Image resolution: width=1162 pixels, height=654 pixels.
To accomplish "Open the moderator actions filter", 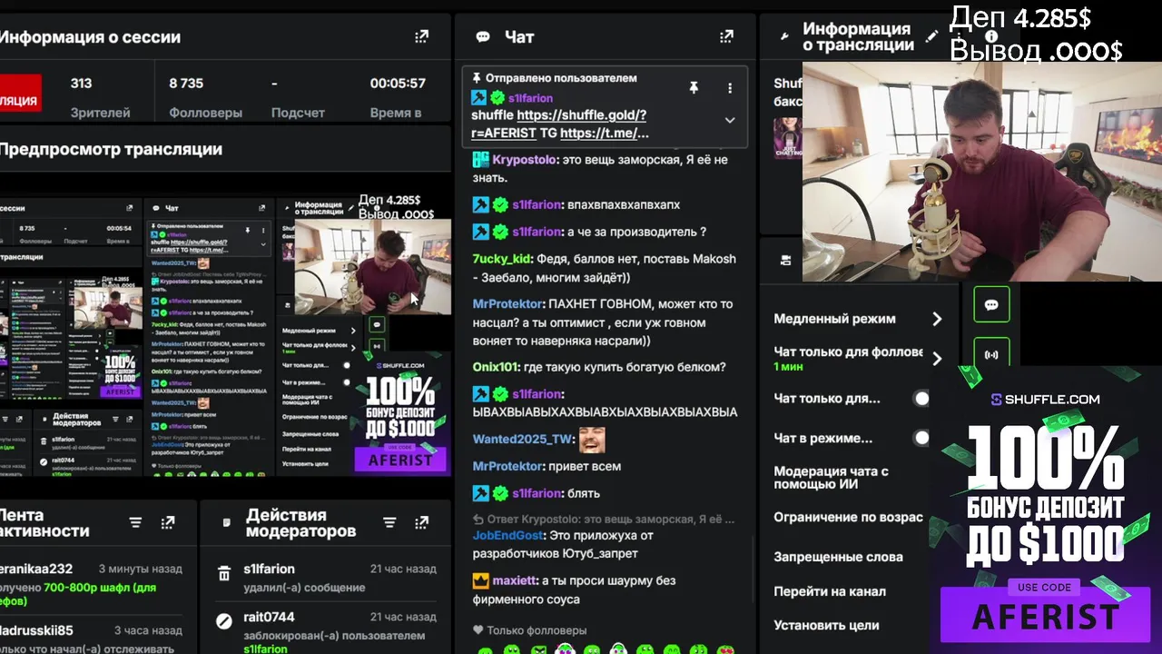I will 389,522.
